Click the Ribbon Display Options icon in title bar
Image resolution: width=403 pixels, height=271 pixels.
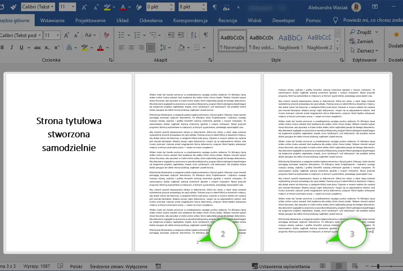375,7
